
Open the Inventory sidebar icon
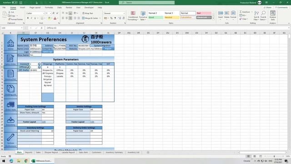pos(10,120)
